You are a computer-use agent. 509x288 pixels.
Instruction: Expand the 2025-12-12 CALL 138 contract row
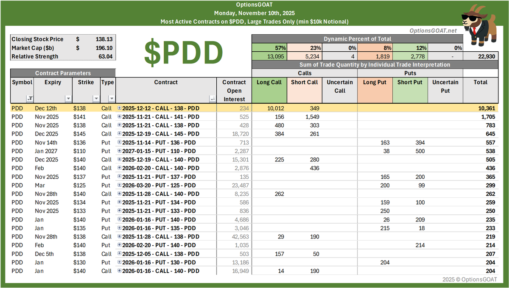(120, 108)
